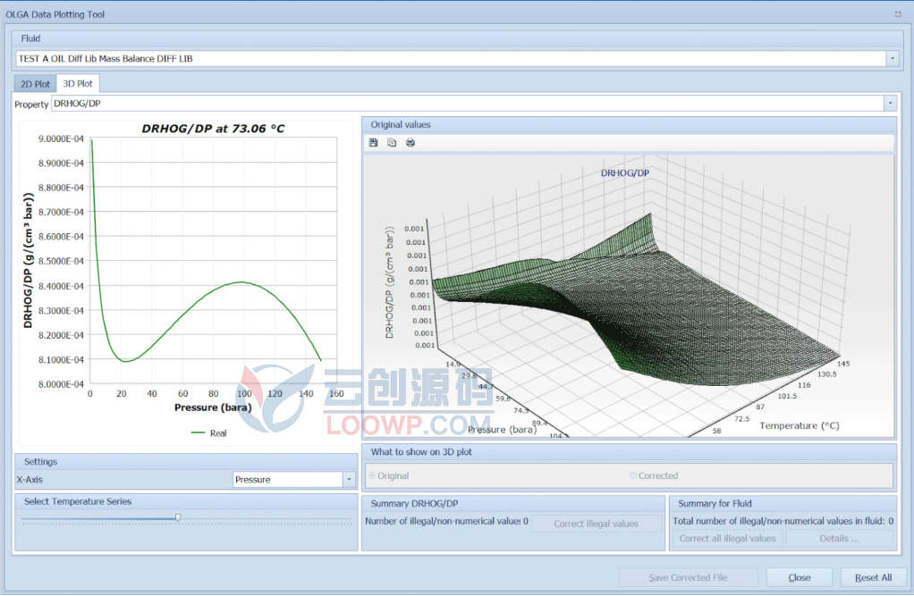Image resolution: width=914 pixels, height=596 pixels.
Task: Copy the 3D plot to clipboard
Action: (x=392, y=142)
